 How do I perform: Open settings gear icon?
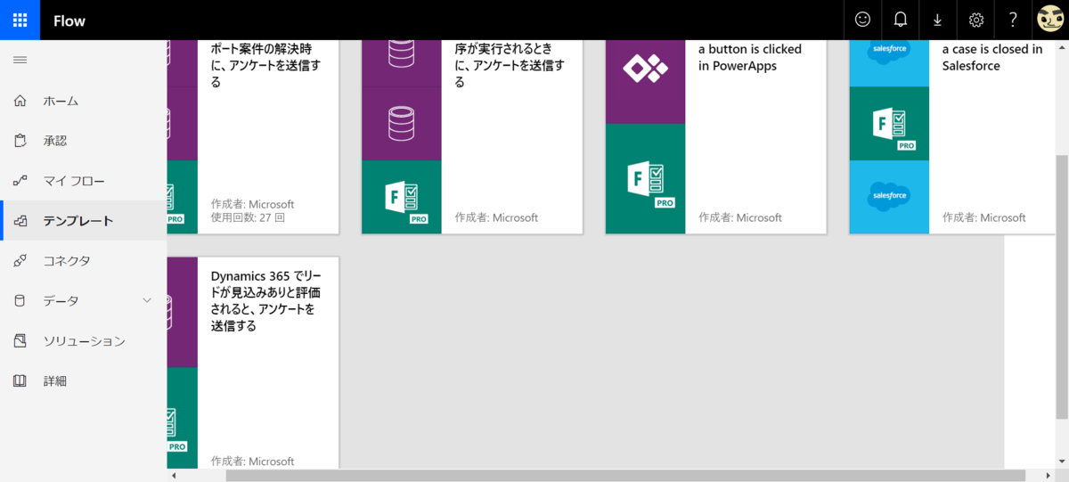pyautogui.click(x=975, y=20)
